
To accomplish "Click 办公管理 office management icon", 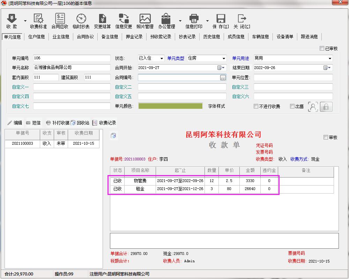I will (x=166, y=21).
